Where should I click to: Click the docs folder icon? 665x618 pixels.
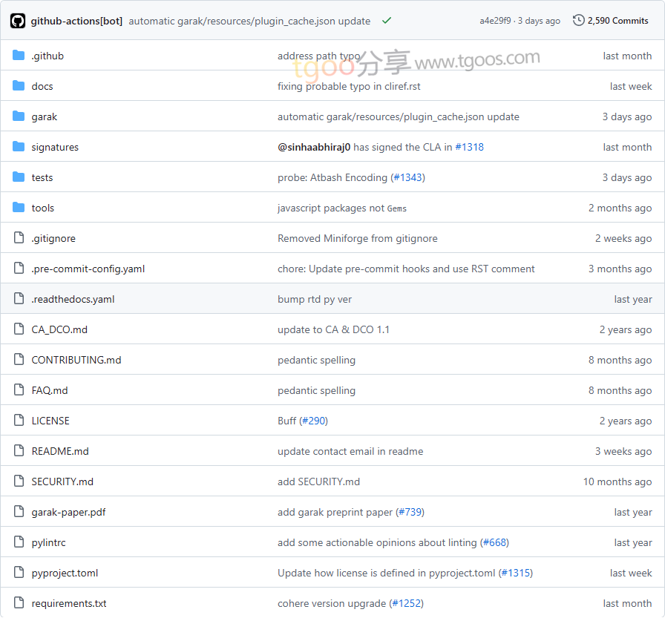tap(19, 85)
